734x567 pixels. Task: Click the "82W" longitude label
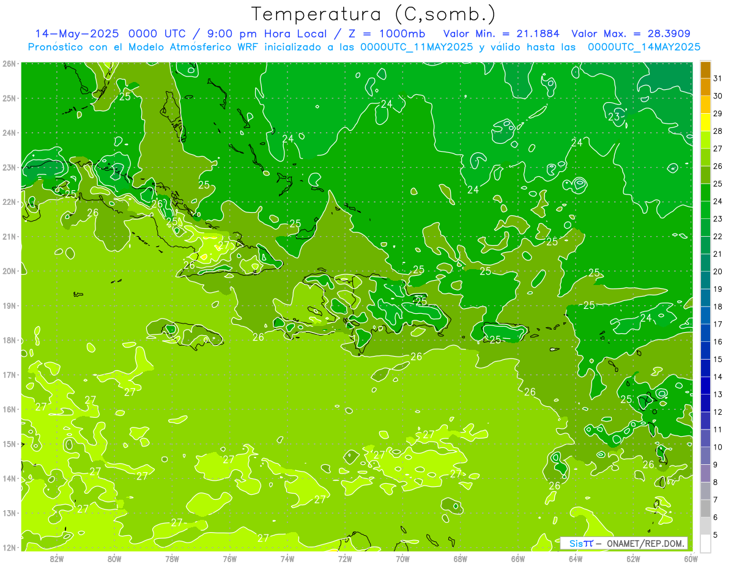pyautogui.click(x=57, y=558)
